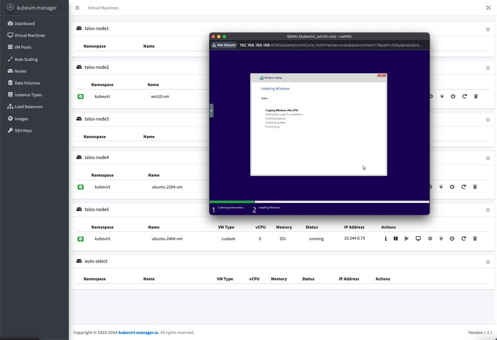Click play icon for ubuntu-2404-vm
Image resolution: width=497 pixels, height=340 pixels.
407,239
